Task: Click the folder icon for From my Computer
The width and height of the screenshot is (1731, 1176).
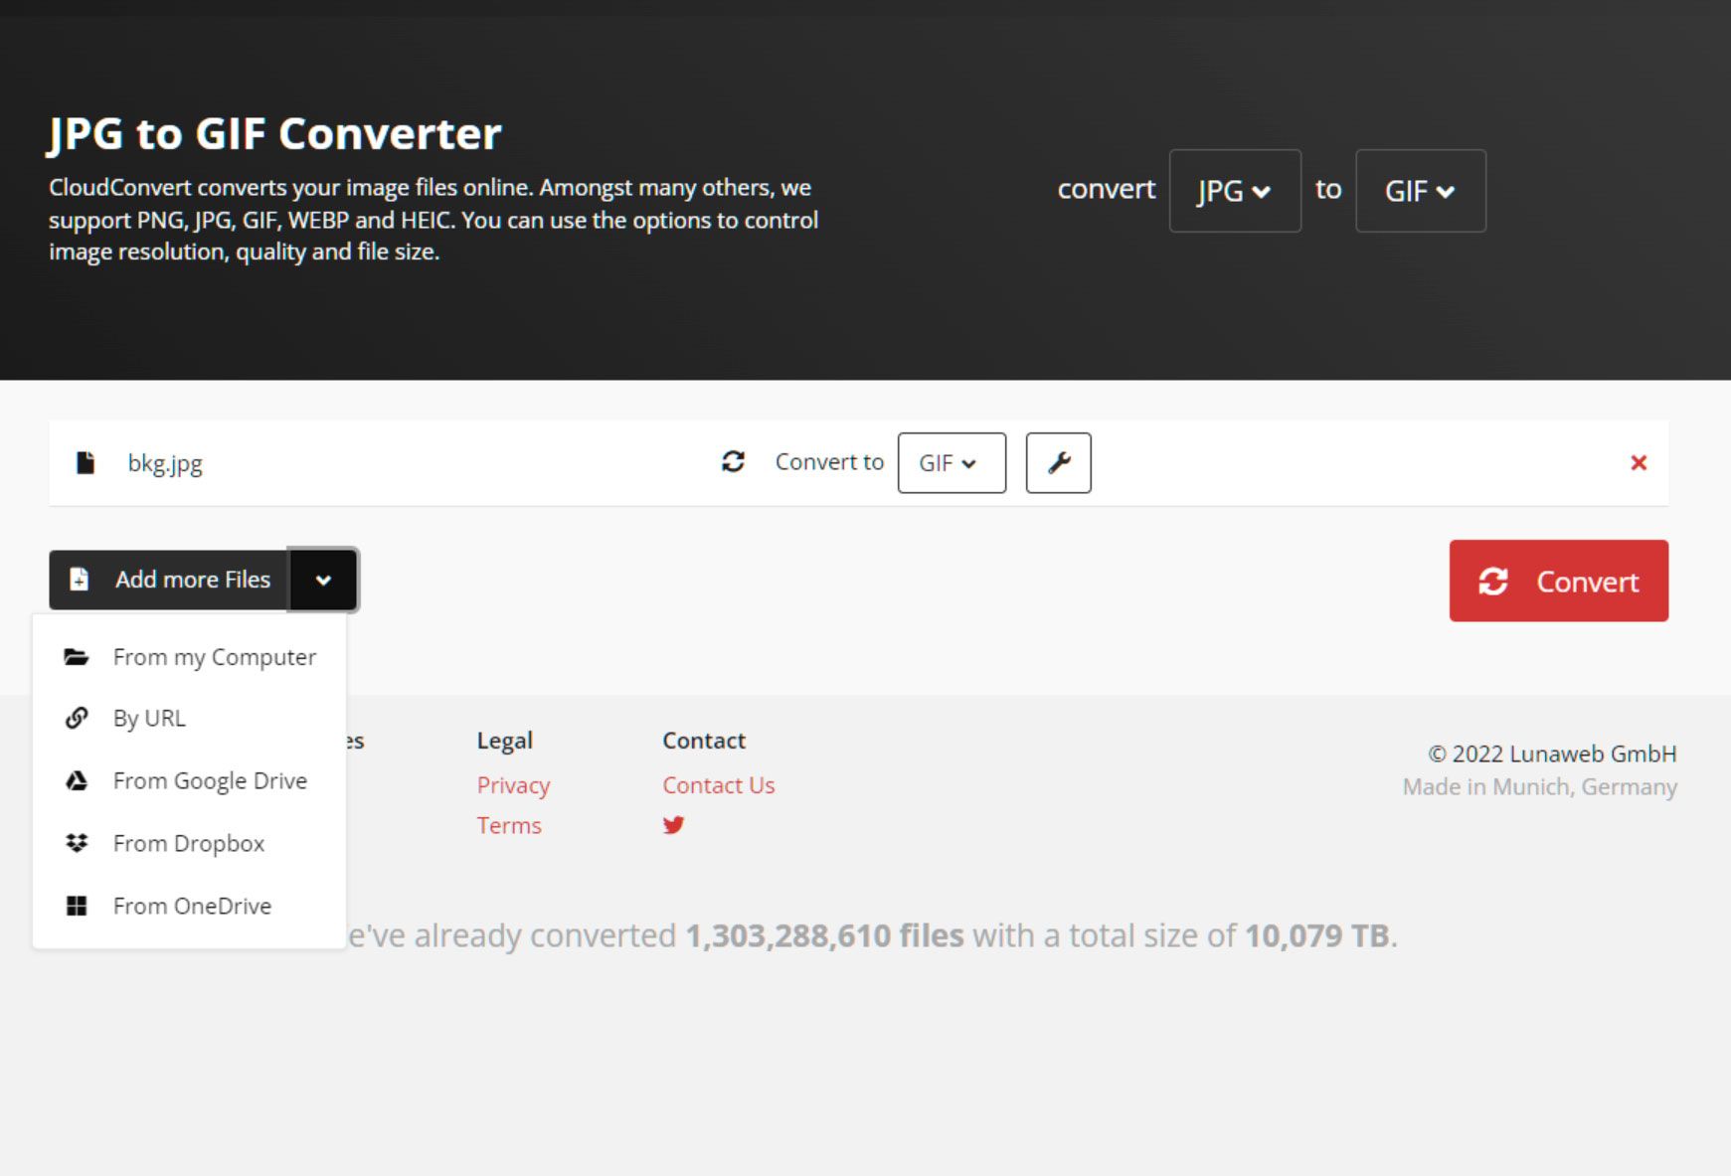Action: [77, 657]
